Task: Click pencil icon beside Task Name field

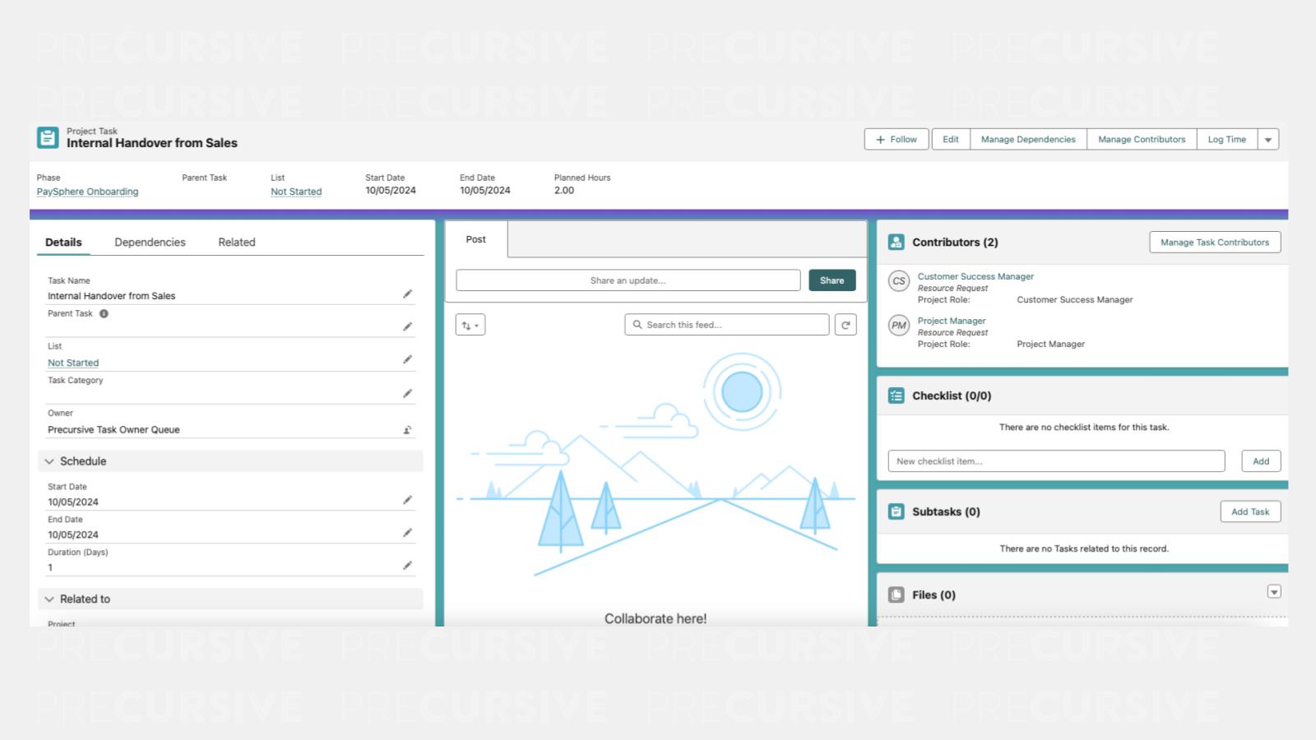Action: (x=407, y=294)
